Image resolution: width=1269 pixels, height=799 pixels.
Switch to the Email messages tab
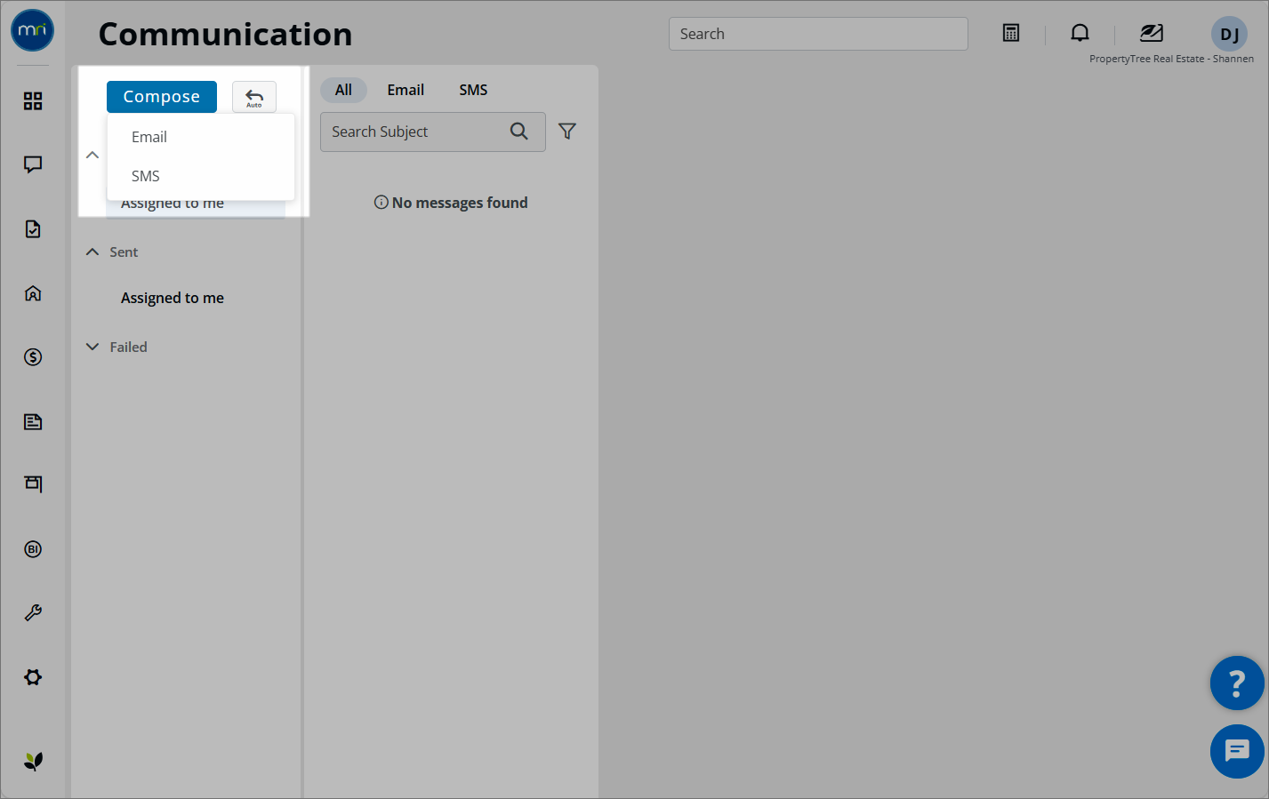click(406, 90)
